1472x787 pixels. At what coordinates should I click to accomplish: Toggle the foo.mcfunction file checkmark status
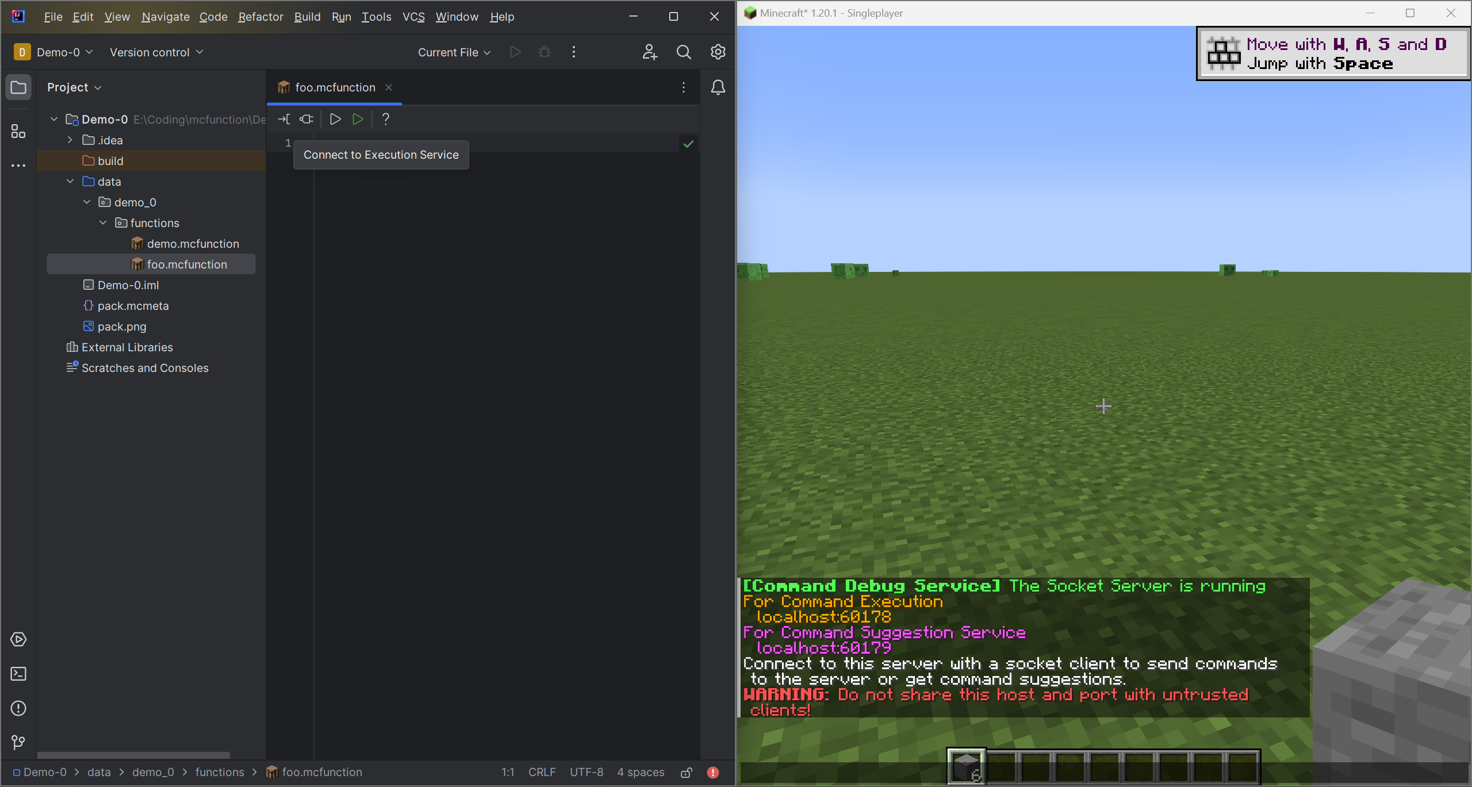tap(688, 144)
